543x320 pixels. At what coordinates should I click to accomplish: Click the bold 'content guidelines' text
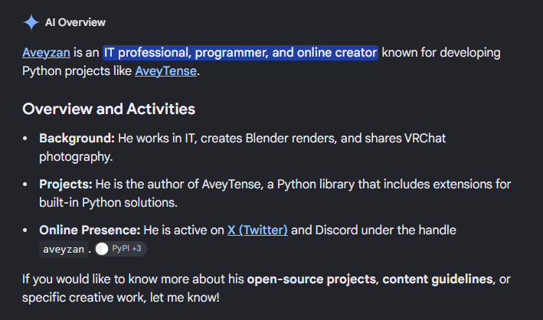coord(438,279)
